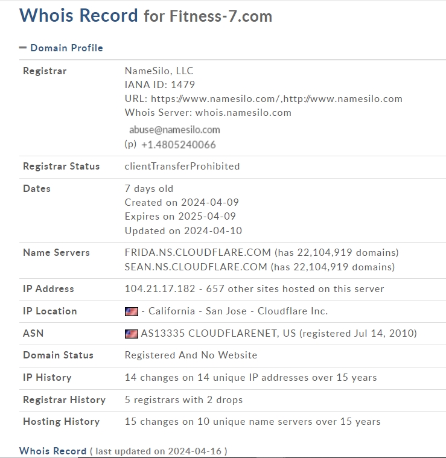Open Hosting History name server changes
The width and height of the screenshot is (446, 458).
click(x=252, y=421)
